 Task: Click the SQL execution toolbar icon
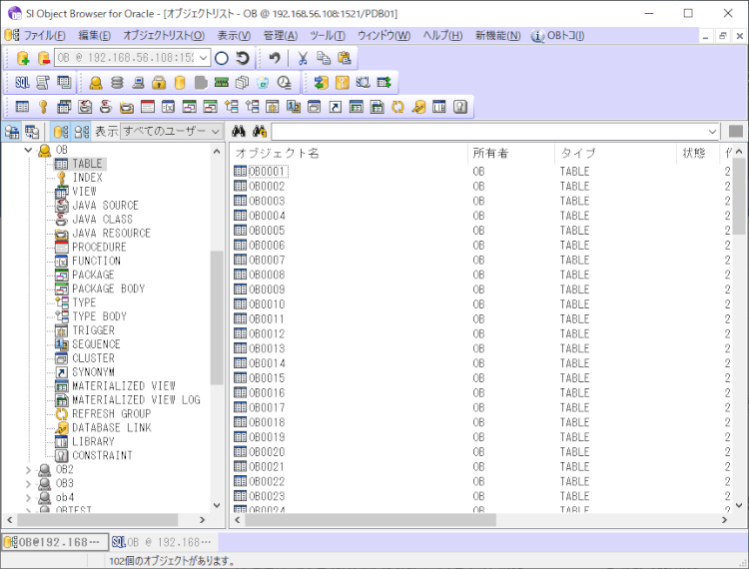pyautogui.click(x=22, y=83)
